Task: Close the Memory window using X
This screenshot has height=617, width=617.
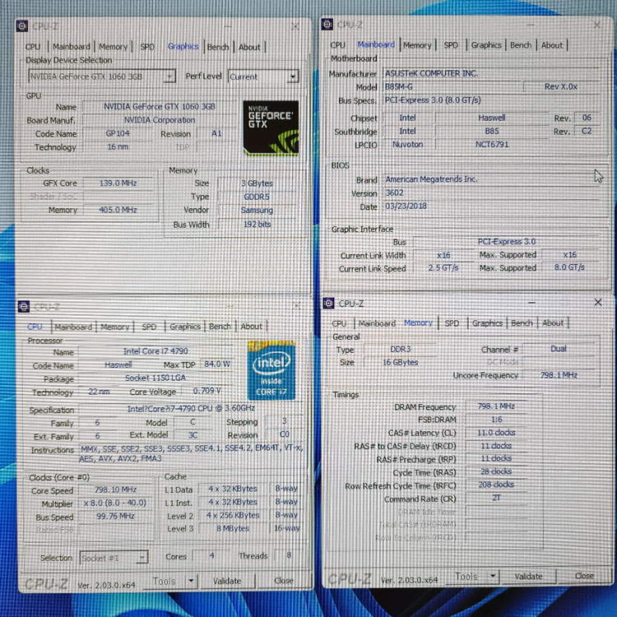Action: point(598,302)
